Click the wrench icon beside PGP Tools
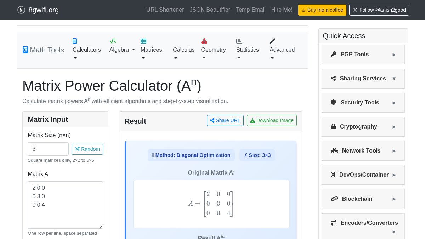425x239 pixels. (333, 54)
